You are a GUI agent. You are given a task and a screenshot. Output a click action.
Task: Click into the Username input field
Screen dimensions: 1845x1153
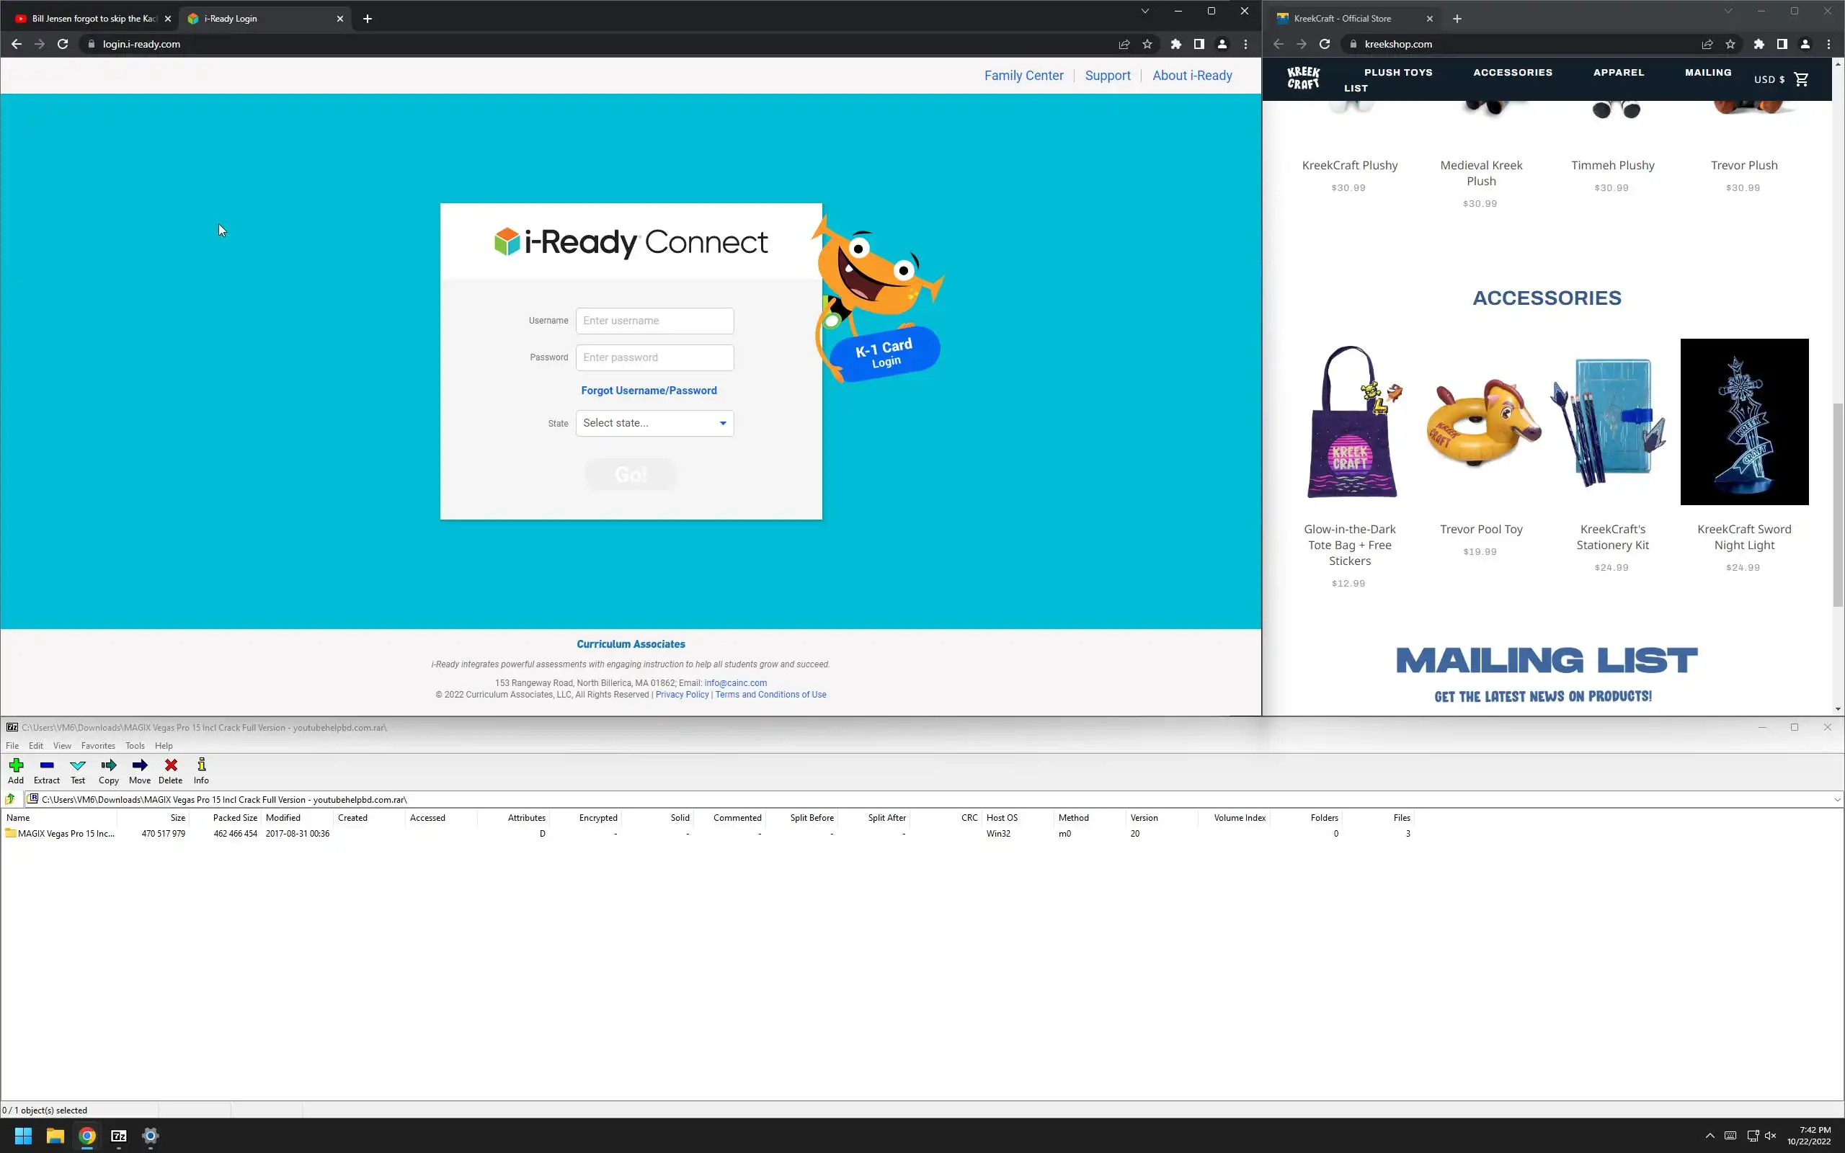pyautogui.click(x=654, y=321)
